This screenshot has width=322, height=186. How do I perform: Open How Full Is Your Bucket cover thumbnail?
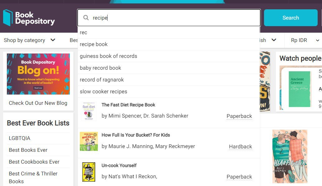point(89,141)
